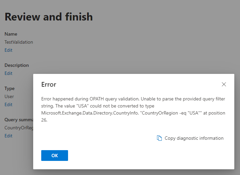Close the Error dialog with the X icon
Screen dimensions: 240x175
(224, 84)
